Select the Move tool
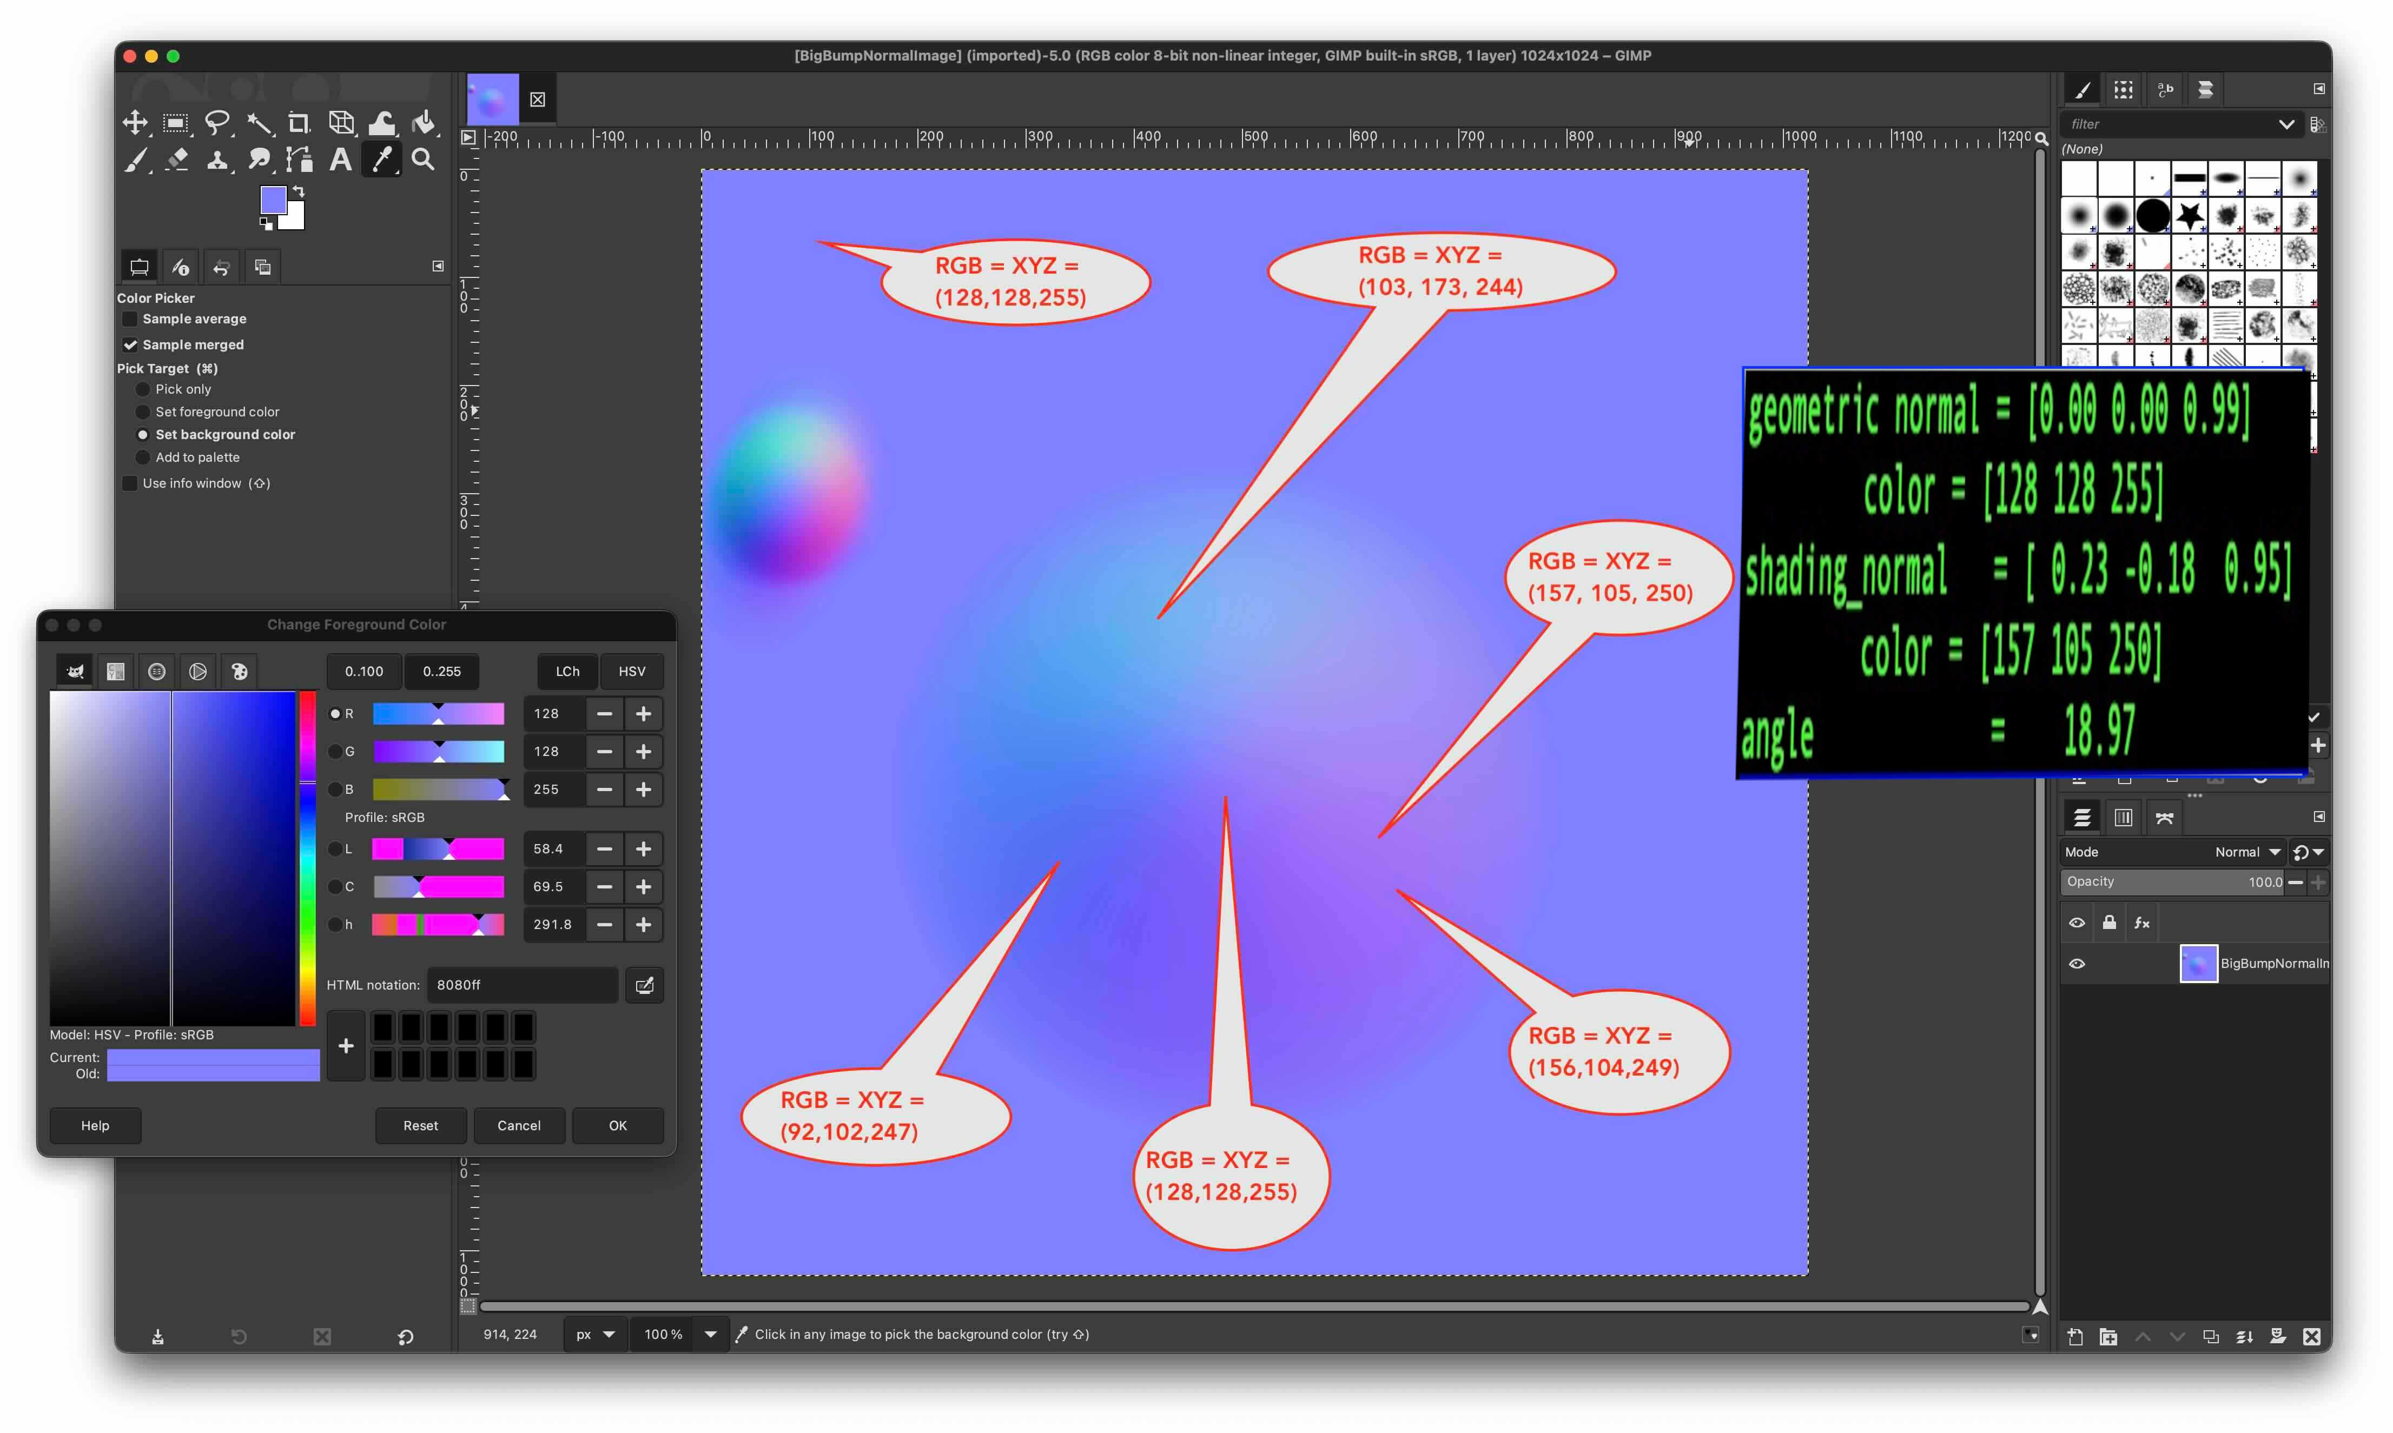This screenshot has width=2393, height=1433. [x=134, y=123]
